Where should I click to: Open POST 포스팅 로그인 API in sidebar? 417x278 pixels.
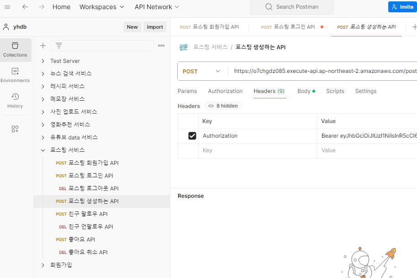coord(102,175)
